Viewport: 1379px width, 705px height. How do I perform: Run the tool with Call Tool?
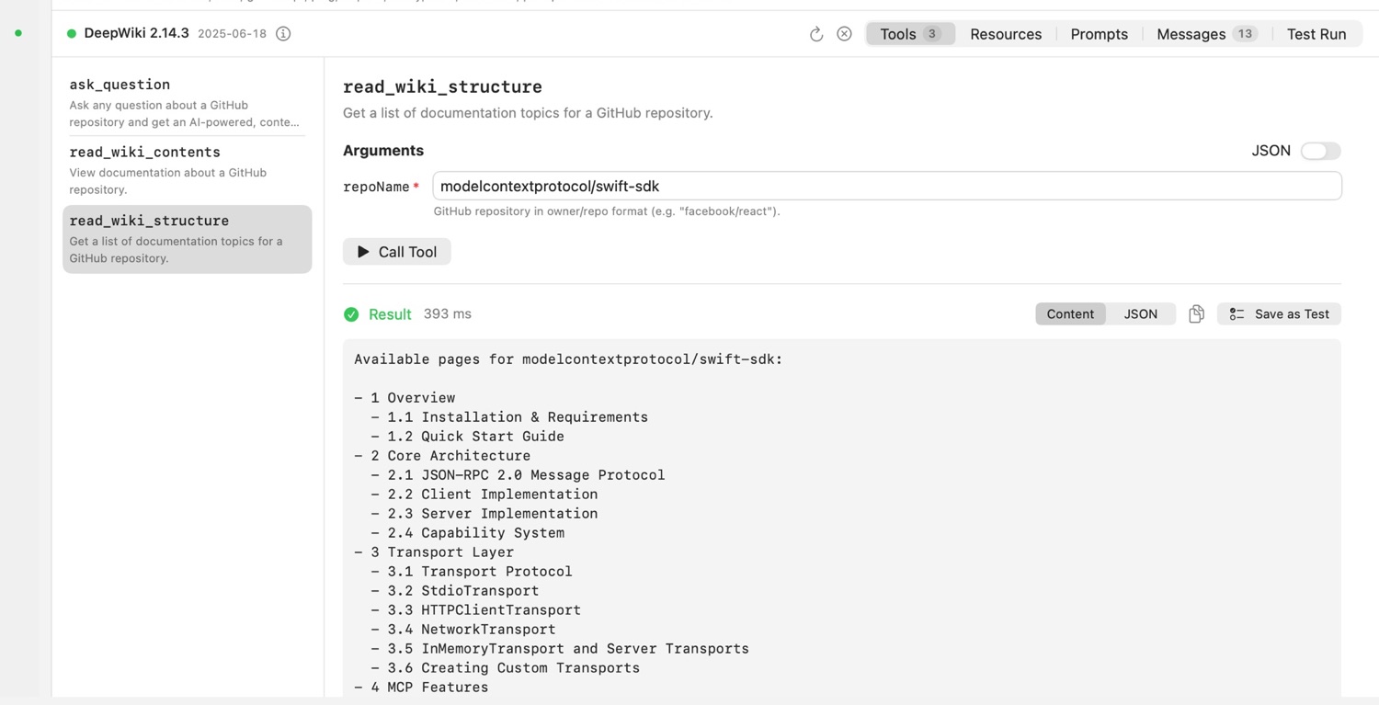pos(397,252)
